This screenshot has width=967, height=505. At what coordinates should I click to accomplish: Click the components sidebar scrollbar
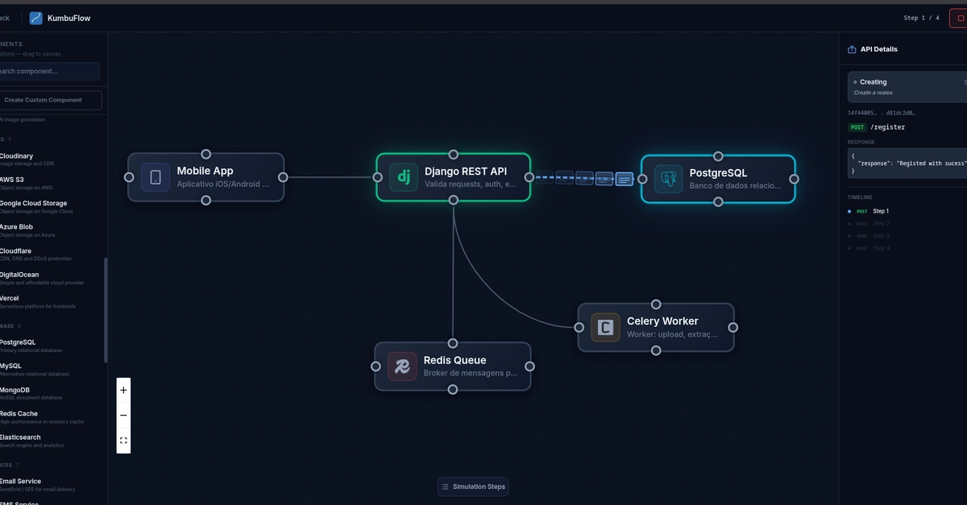tap(106, 310)
